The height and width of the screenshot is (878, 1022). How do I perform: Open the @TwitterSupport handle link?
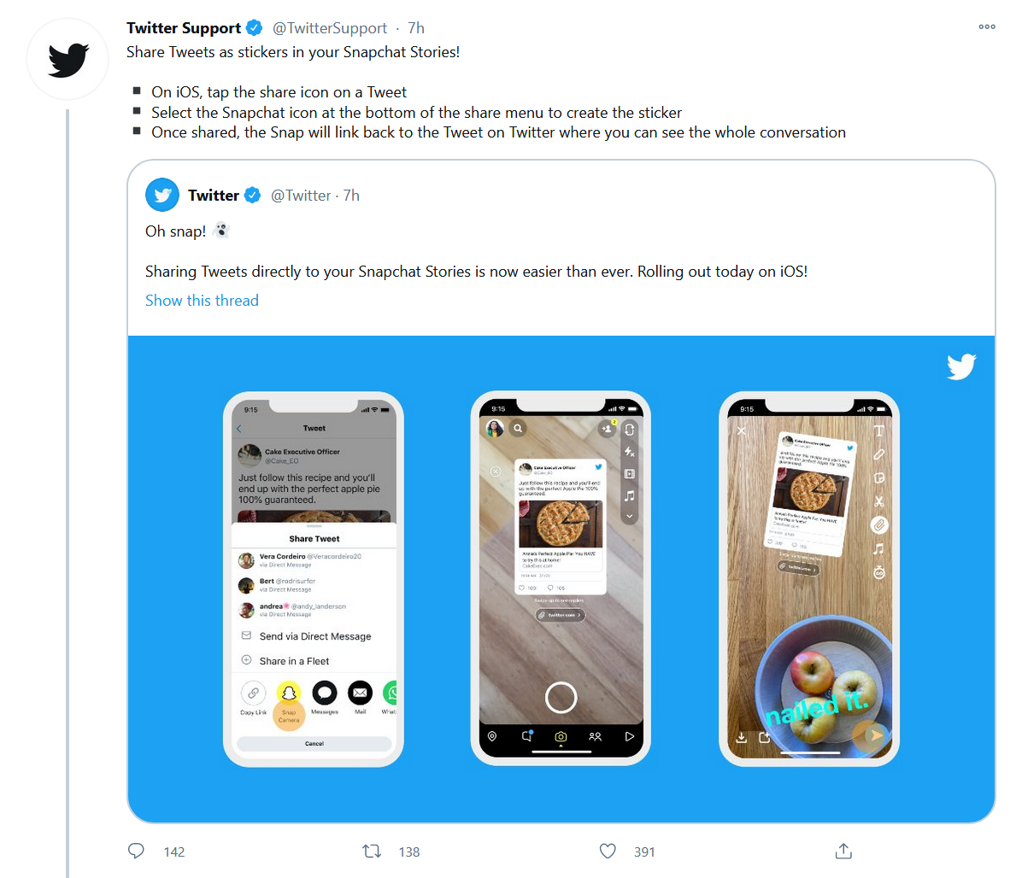(330, 28)
